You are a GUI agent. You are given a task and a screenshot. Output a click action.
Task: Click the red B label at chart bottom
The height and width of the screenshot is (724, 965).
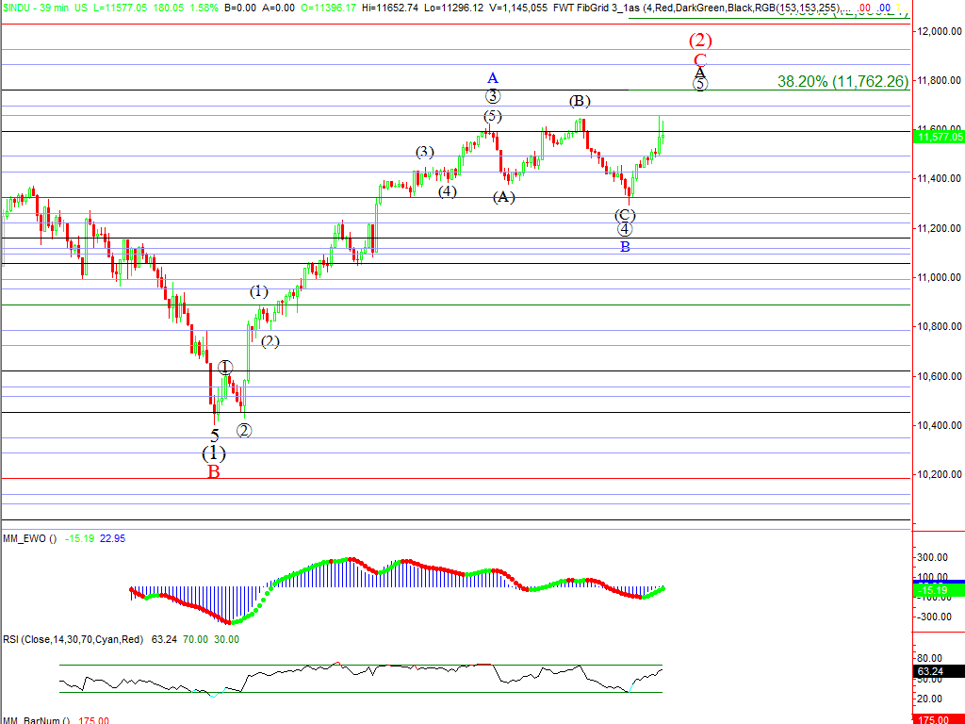click(214, 471)
